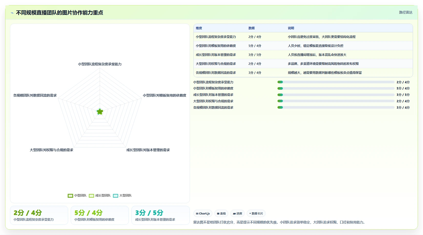
Task: Click the 路径雷达 tag in the header
Action: [406, 12]
